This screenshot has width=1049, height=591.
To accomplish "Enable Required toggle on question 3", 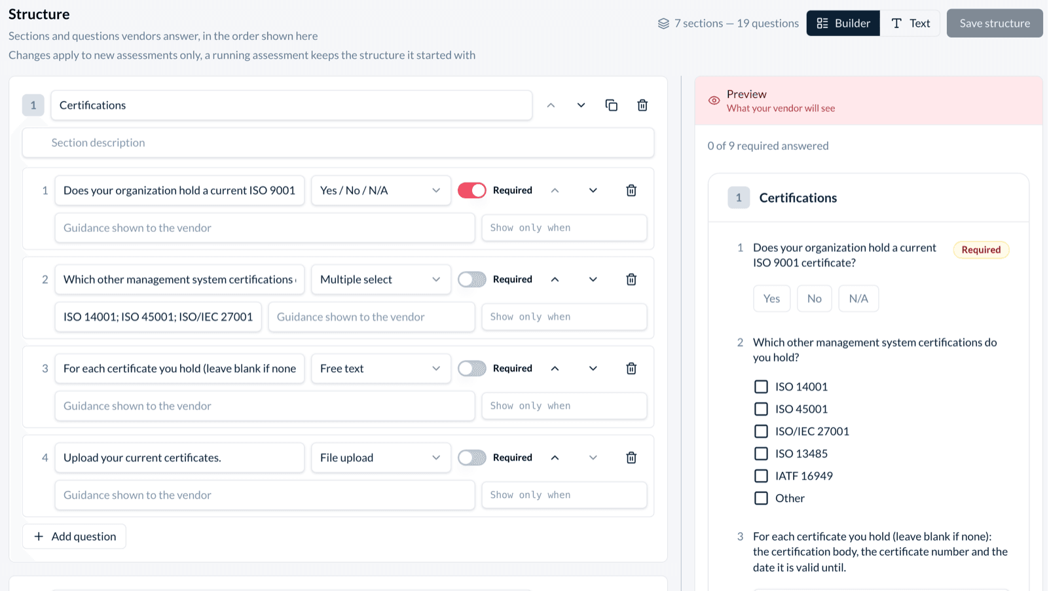I will (471, 368).
